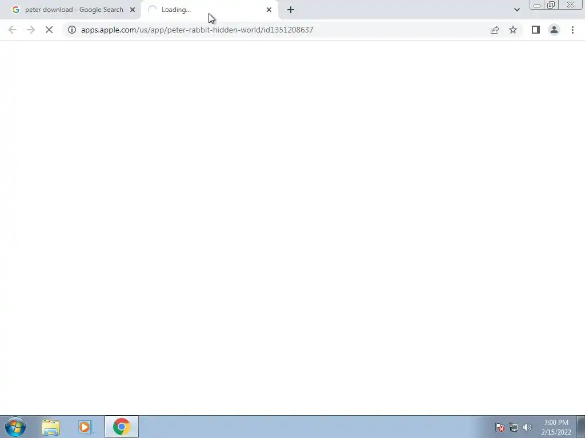Restore down the Chrome window
This screenshot has width=585, height=438.
click(x=551, y=5)
